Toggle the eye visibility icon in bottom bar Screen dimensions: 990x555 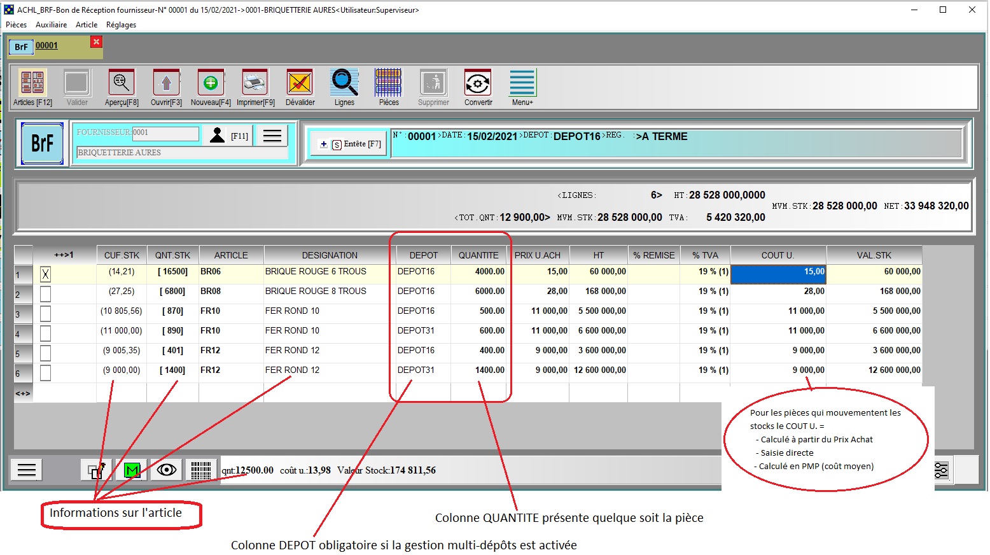(x=167, y=470)
